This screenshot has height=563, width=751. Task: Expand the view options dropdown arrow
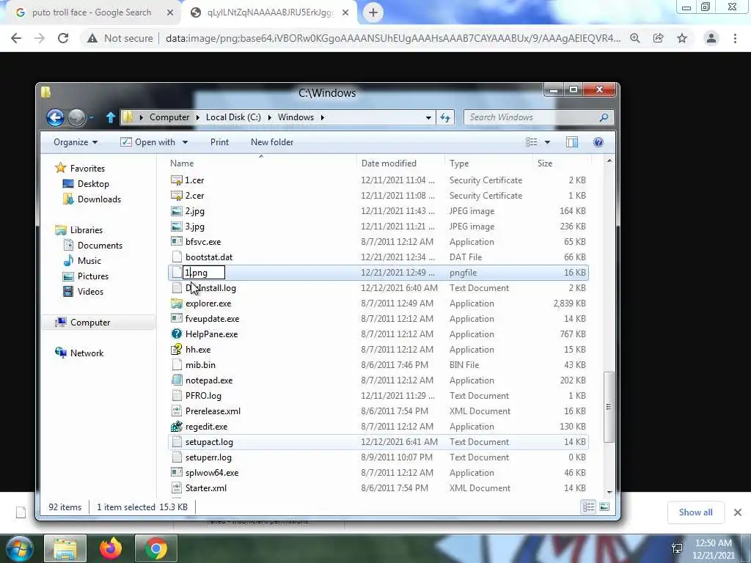tap(547, 142)
